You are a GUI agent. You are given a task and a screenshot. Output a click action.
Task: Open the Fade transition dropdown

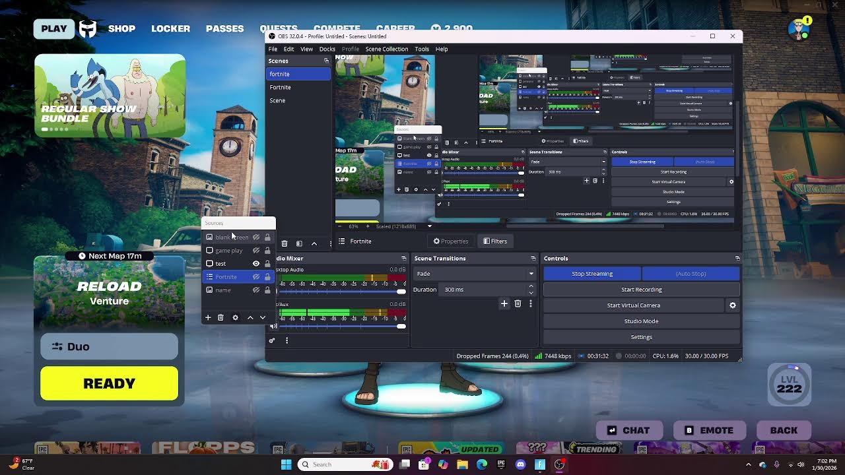click(474, 274)
